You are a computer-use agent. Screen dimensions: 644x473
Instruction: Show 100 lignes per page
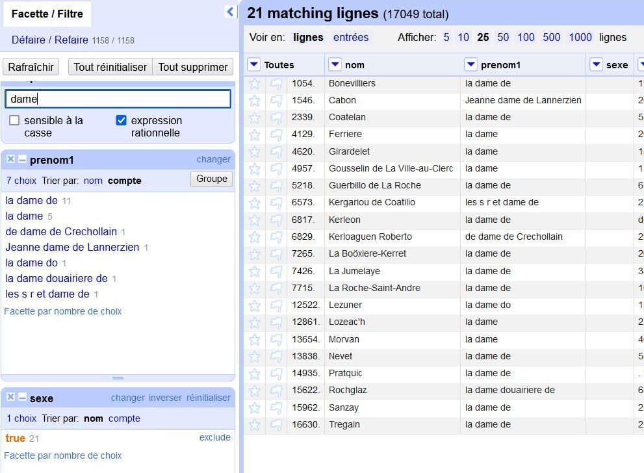point(526,38)
